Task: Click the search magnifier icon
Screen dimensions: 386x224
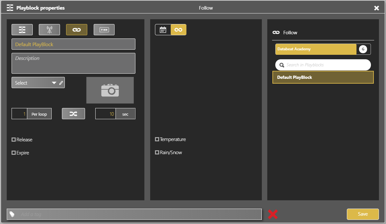Action: click(x=282, y=65)
